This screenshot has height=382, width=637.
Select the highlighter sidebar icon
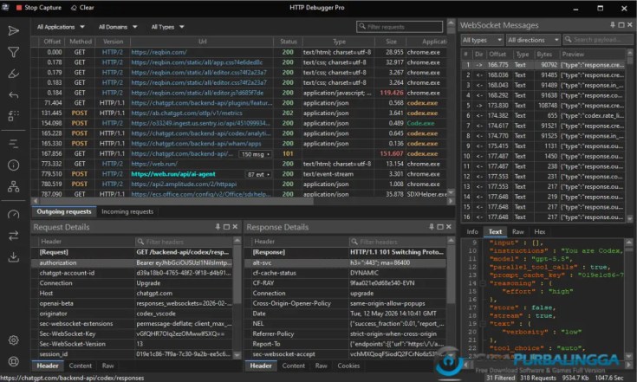[13, 74]
